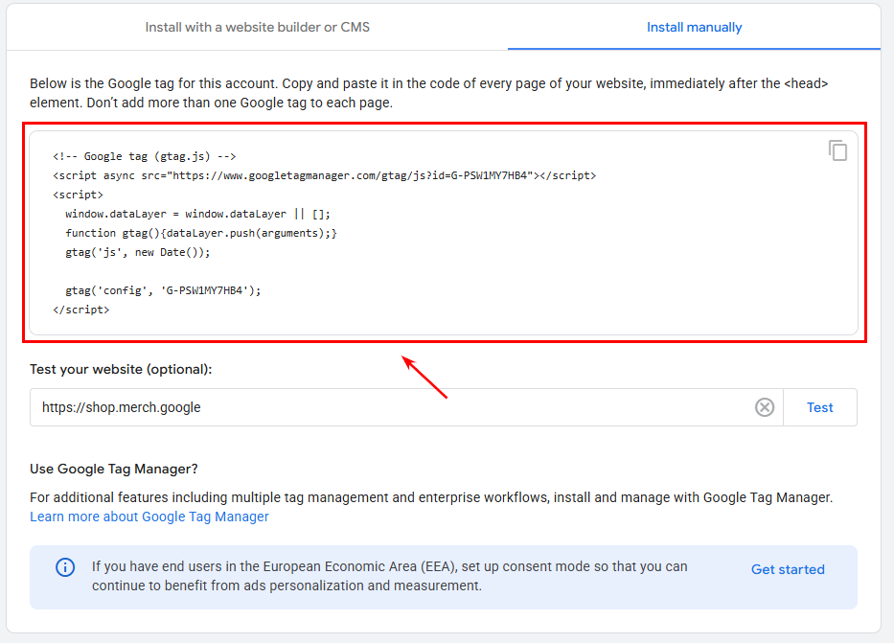
Task: Click the Test button
Action: 820,407
